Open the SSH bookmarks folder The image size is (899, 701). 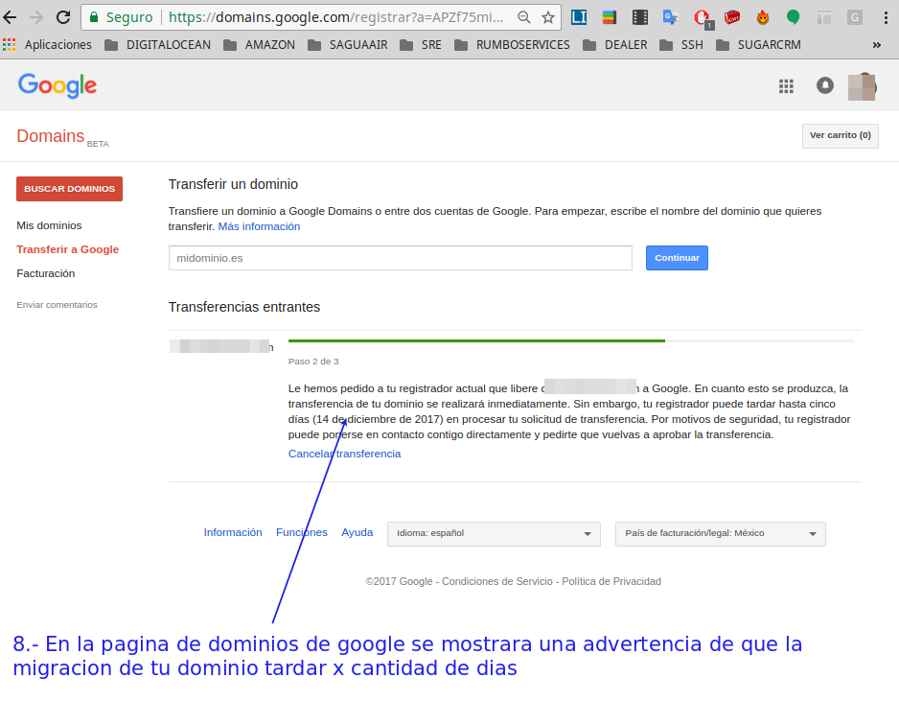click(681, 45)
